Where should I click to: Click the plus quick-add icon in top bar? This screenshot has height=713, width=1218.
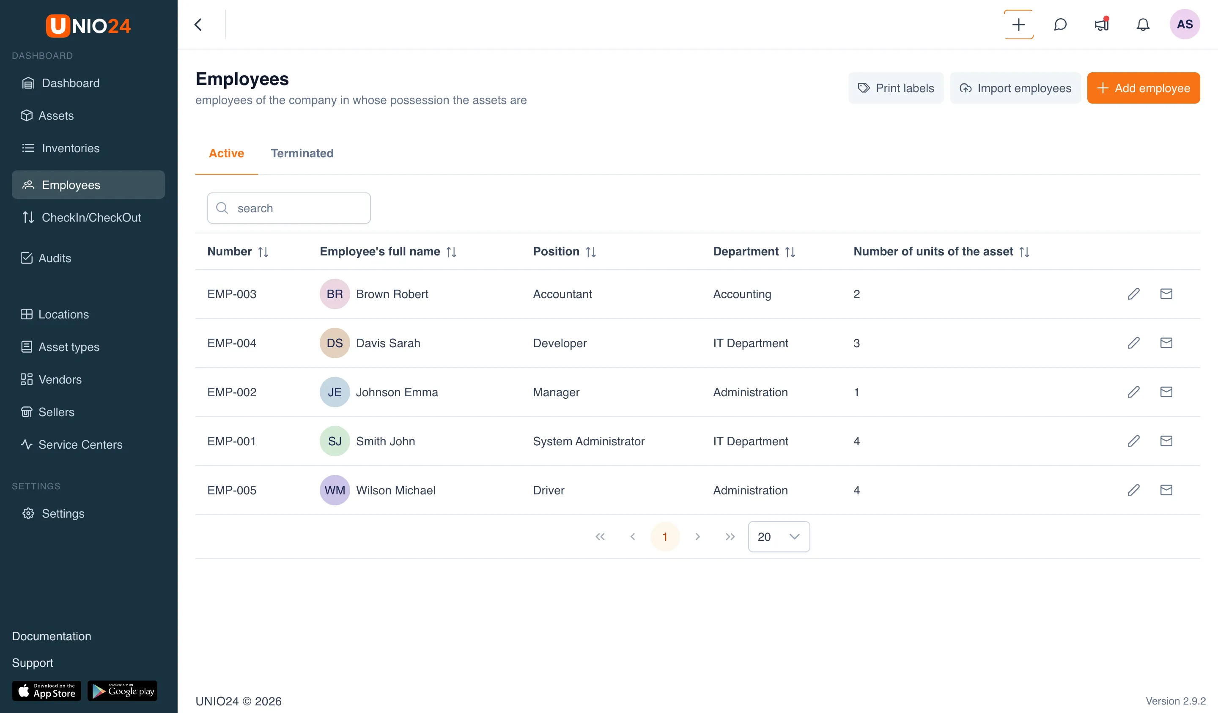coord(1018,24)
